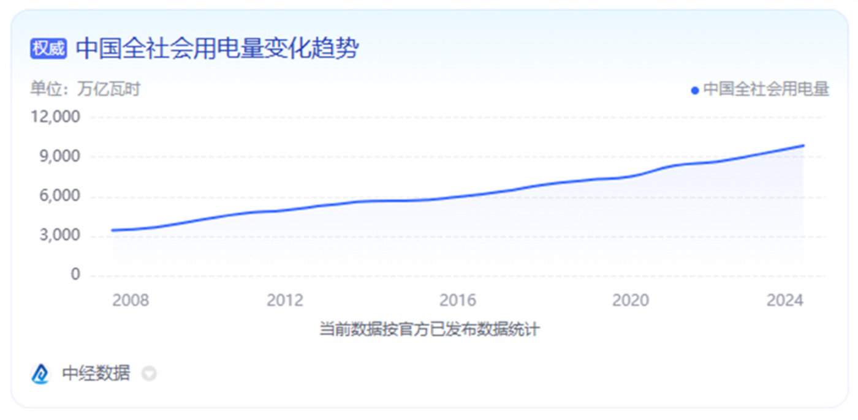Click the 9,000 y-axis label
This screenshot has width=858, height=420.
coord(59,156)
